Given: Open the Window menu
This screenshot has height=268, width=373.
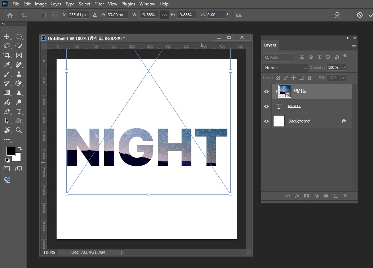Looking at the screenshot, I should pyautogui.click(x=147, y=4).
